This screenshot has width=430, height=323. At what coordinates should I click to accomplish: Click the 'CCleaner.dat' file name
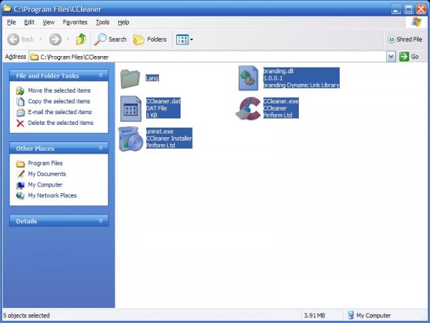(163, 101)
